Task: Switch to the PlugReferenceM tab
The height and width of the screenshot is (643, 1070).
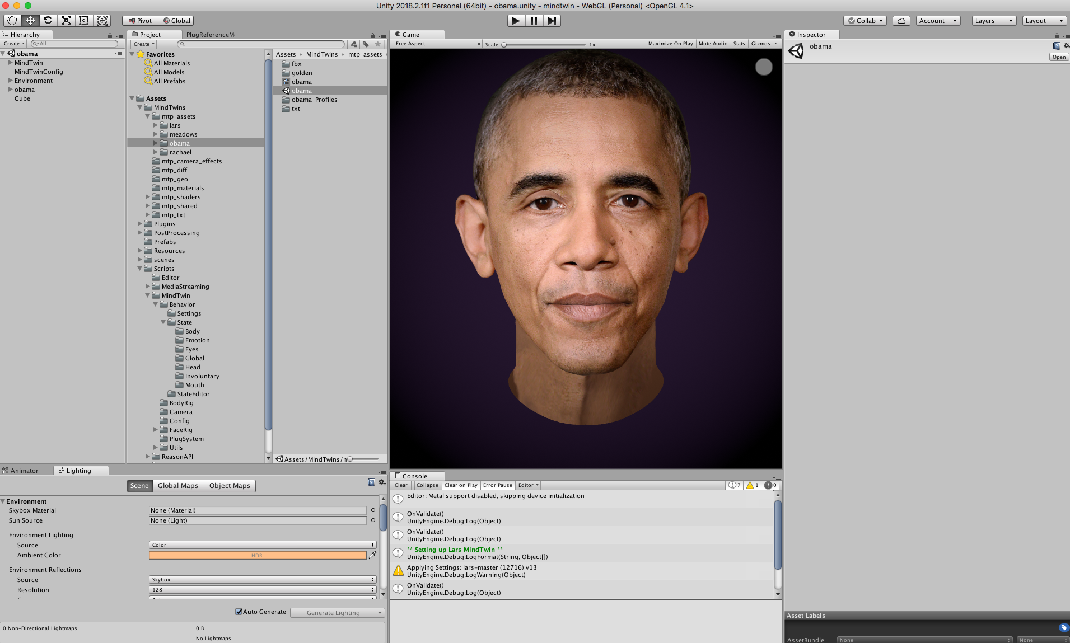Action: click(x=210, y=35)
